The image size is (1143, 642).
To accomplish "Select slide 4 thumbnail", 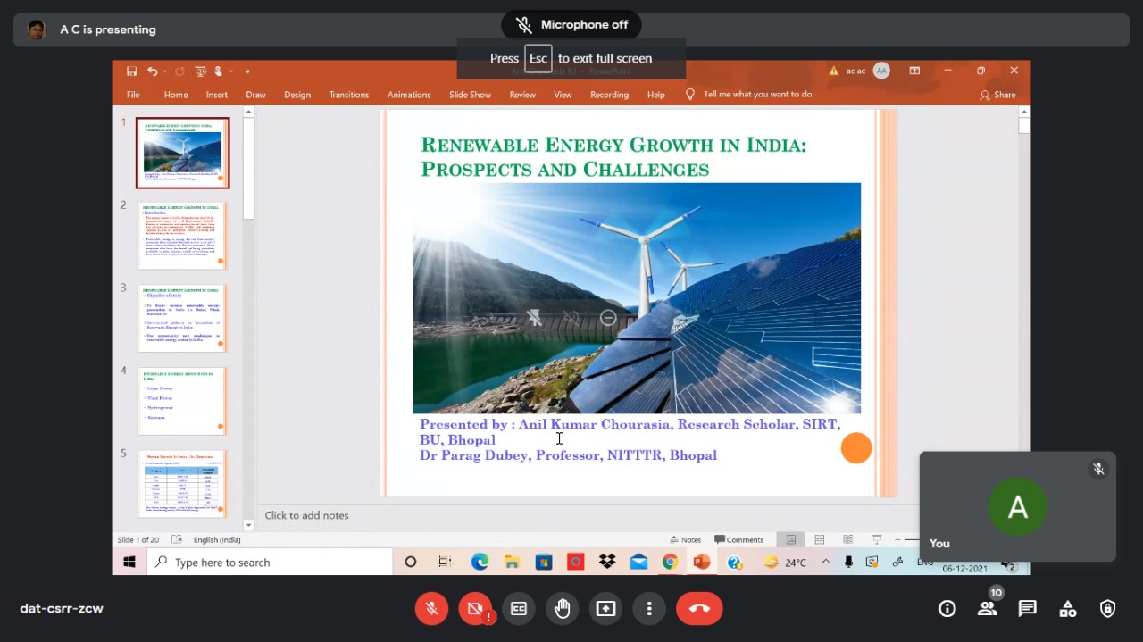I will point(182,402).
